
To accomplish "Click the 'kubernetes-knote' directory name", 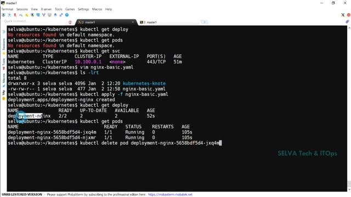I will 144,84.
